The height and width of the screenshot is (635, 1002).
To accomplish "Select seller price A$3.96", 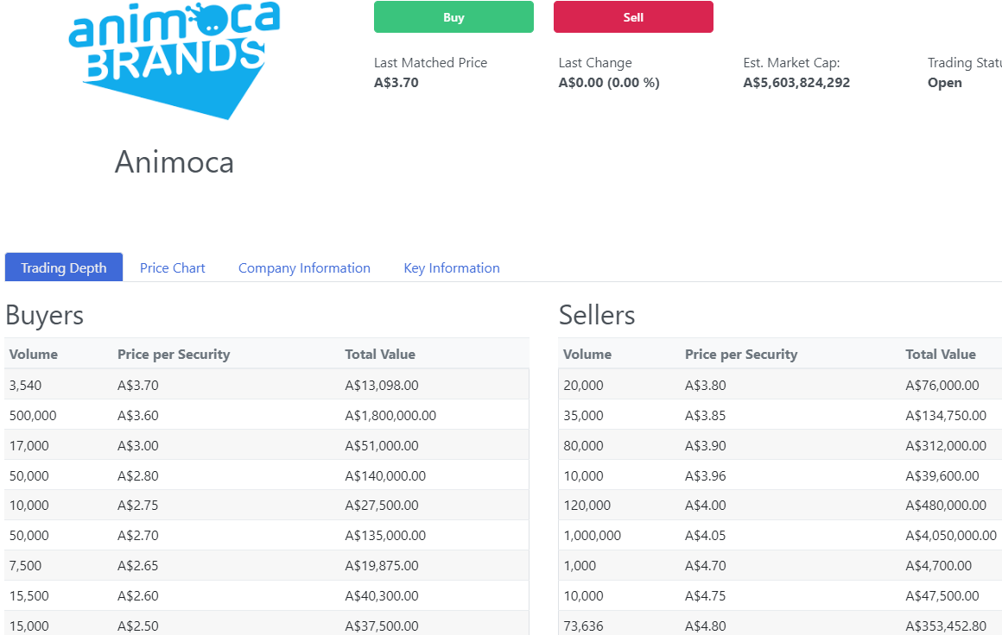I will 706,475.
